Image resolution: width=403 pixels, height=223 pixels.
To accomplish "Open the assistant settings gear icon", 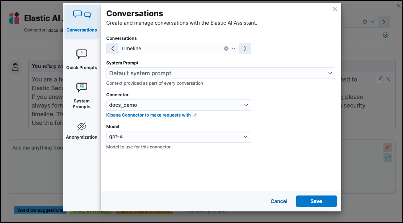I will [x=386, y=35].
